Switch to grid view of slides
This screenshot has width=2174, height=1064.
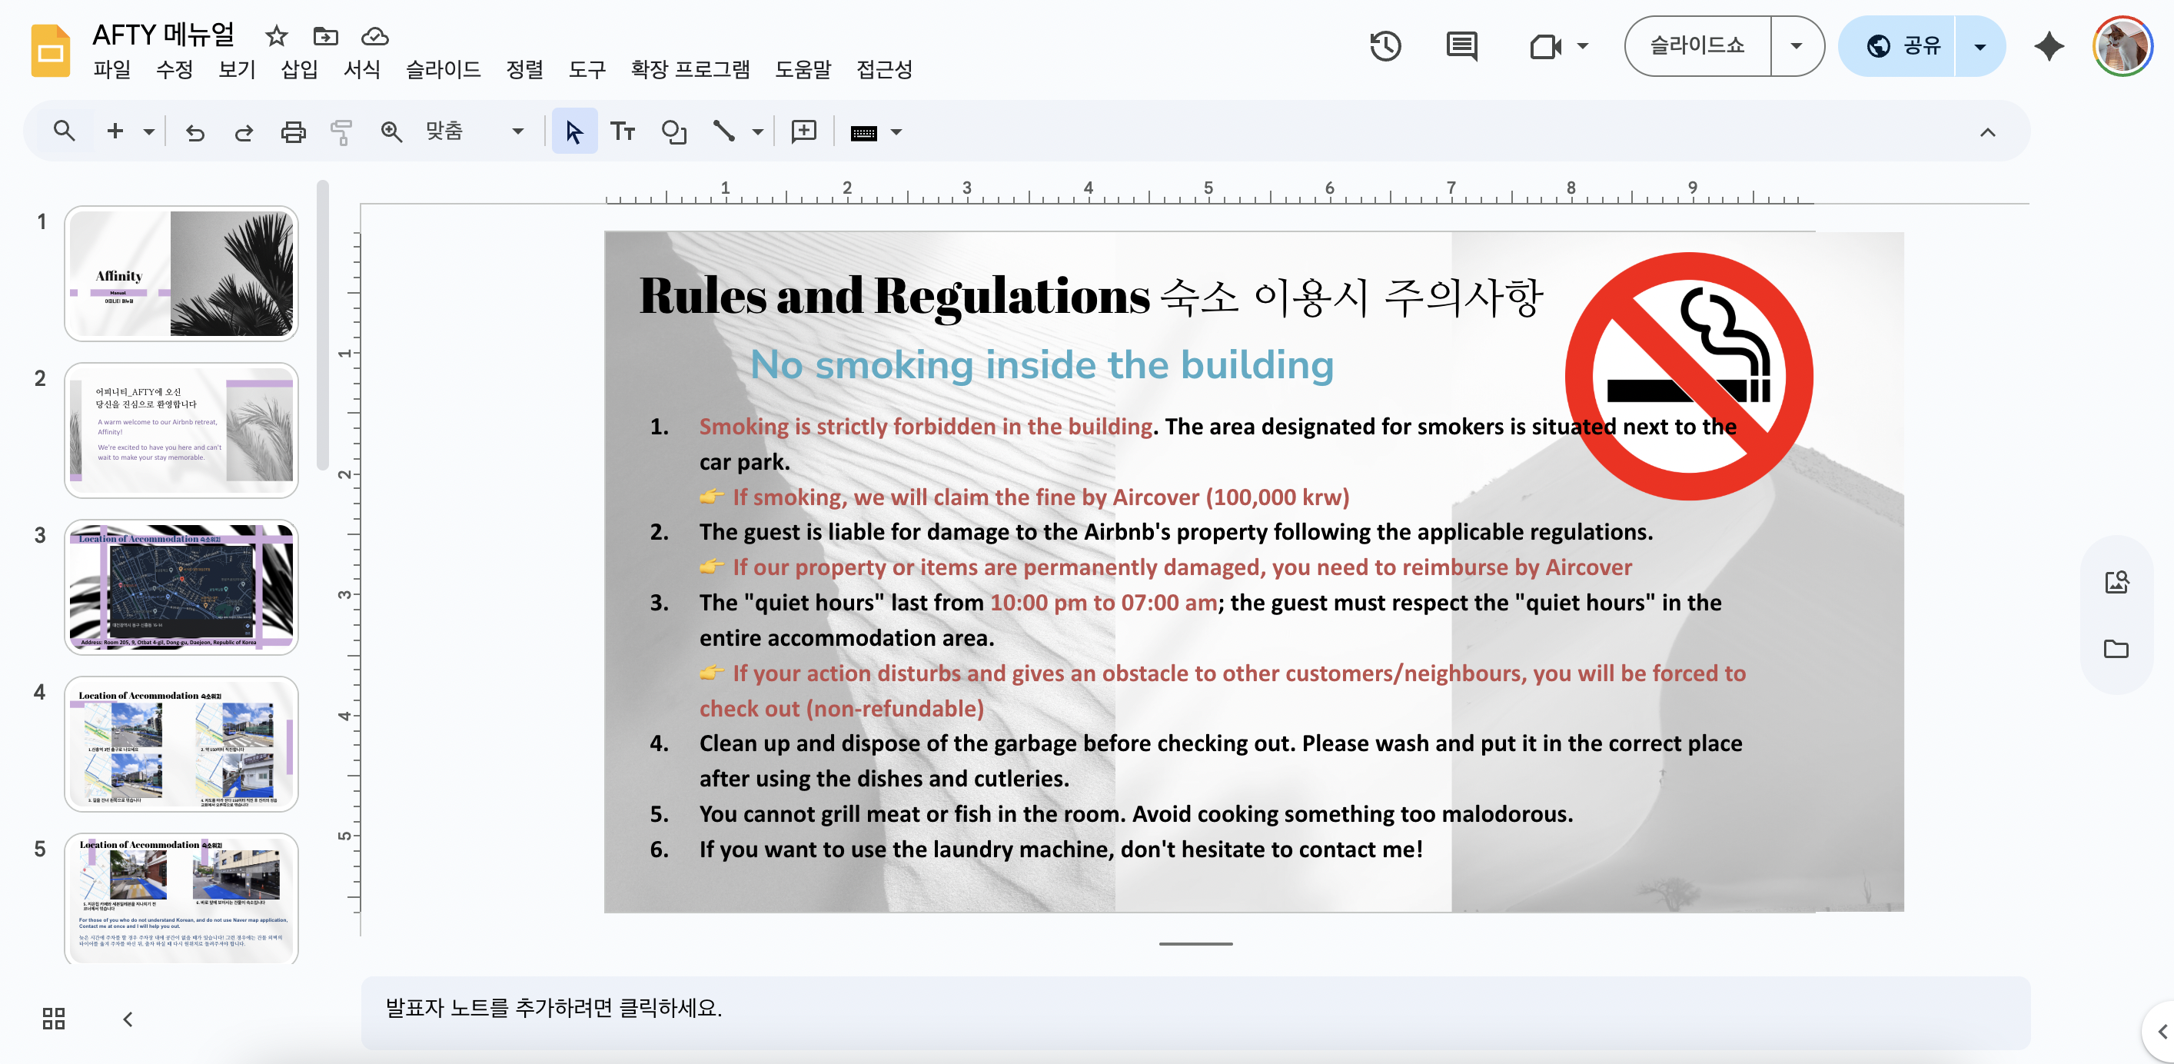point(52,1019)
